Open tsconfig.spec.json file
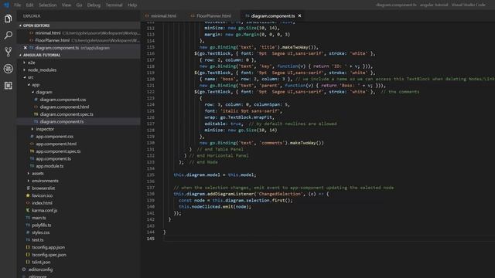The height and width of the screenshot is (278, 495). 49,255
